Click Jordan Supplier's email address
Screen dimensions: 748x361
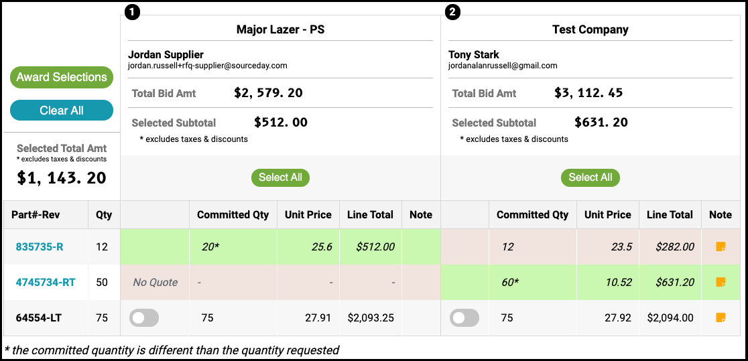pyautogui.click(x=208, y=66)
